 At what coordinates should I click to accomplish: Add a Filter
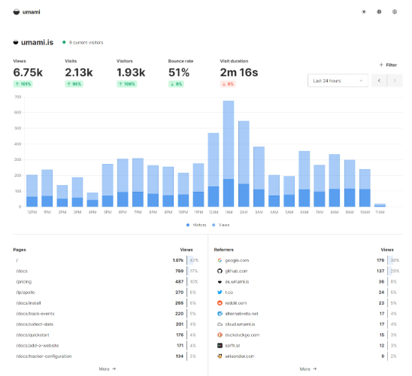(388, 65)
